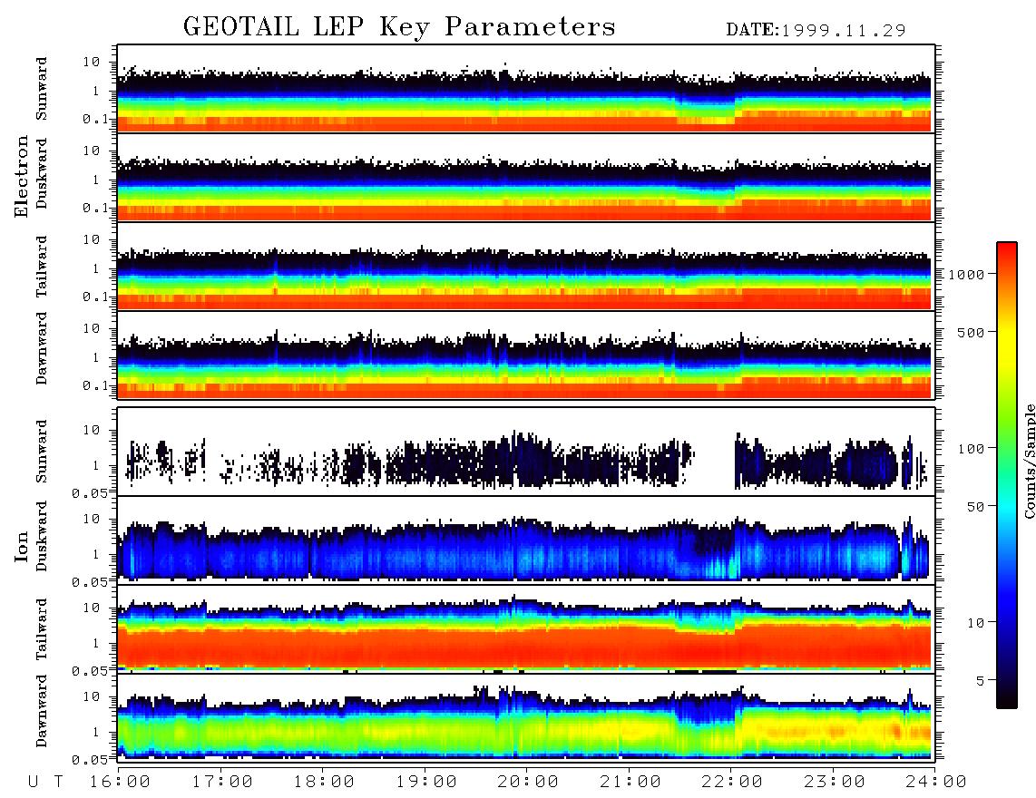Image resolution: width=1036 pixels, height=798 pixels.
Task: Select the vertical "Ion" group label
Action: [x=22, y=547]
